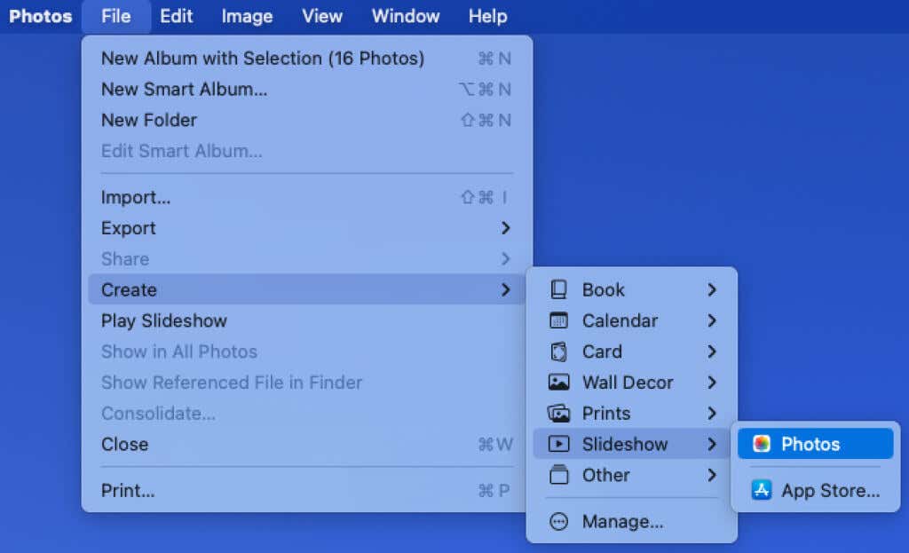Select Slideshow in Create submenu

click(632, 444)
